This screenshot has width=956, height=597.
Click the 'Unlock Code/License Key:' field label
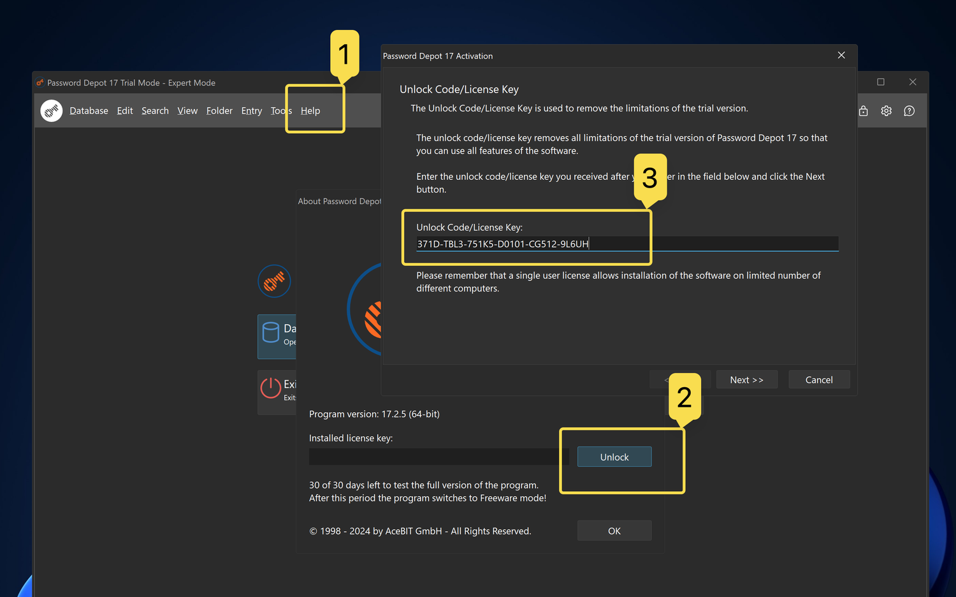(x=470, y=227)
